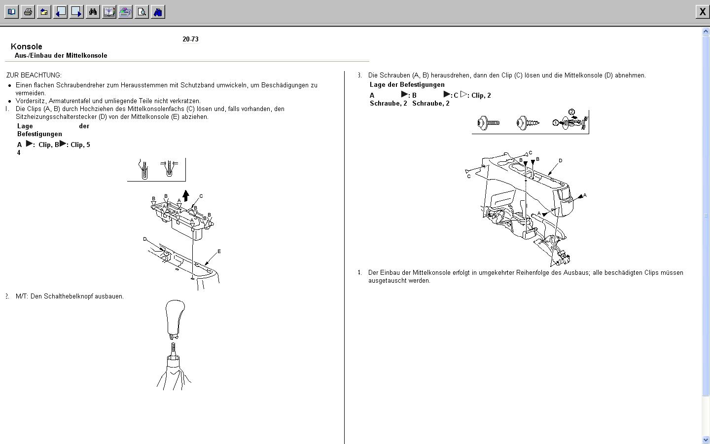Click the screw and clip types illustration
Image resolution: width=710 pixels, height=444 pixels.
pos(530,122)
